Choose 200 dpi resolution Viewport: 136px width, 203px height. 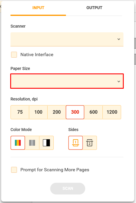[x=57, y=112]
